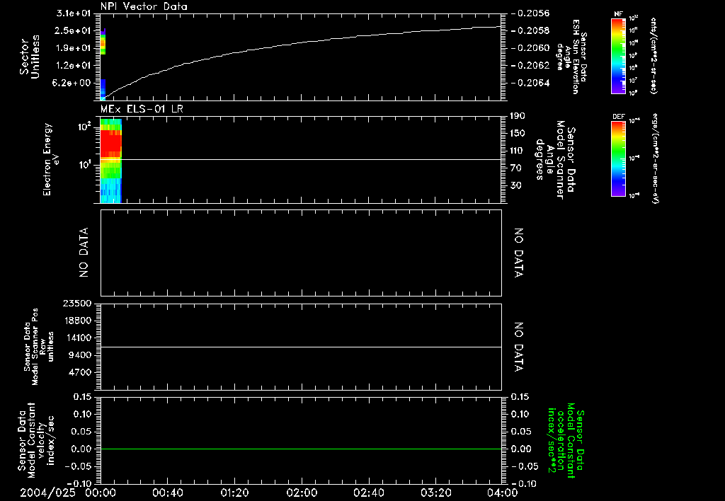Select the Electron Energy eV axis label
The image size is (725, 501).
pyautogui.click(x=51, y=159)
